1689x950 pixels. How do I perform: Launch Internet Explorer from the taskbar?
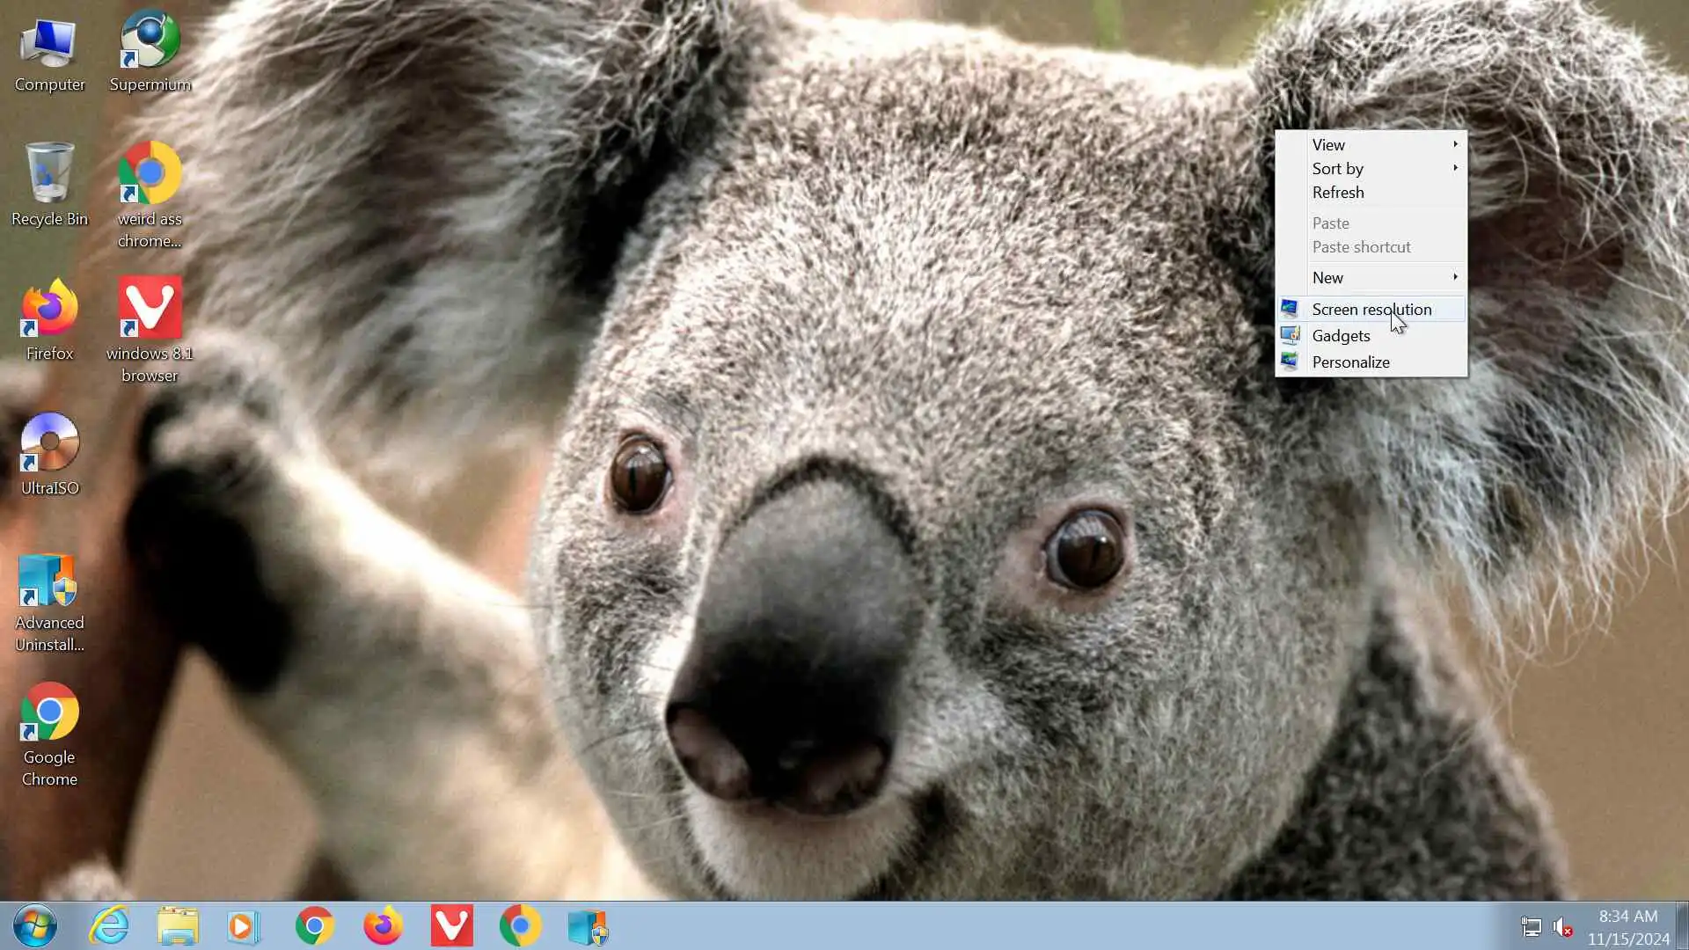pyautogui.click(x=110, y=925)
